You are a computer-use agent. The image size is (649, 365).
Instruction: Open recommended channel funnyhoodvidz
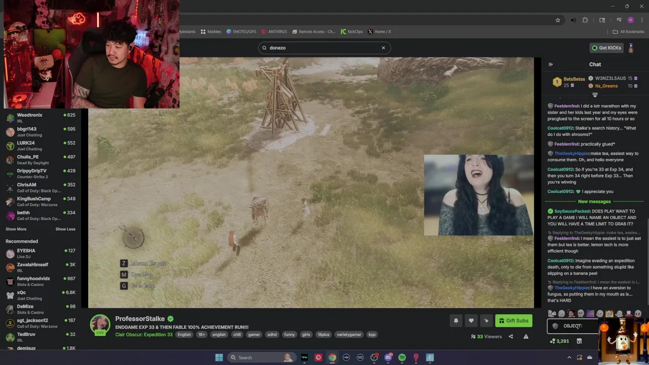[x=40, y=281]
